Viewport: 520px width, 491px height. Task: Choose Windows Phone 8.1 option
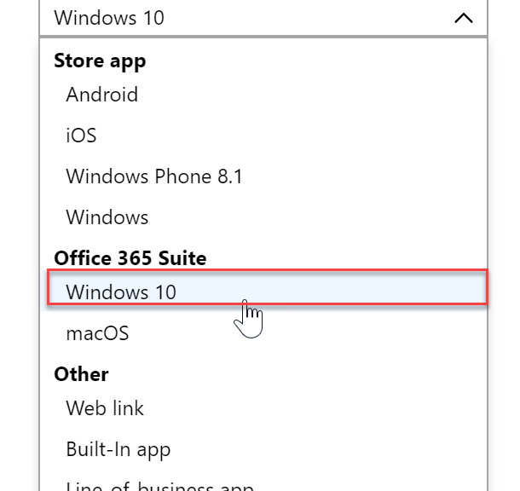(x=263, y=176)
